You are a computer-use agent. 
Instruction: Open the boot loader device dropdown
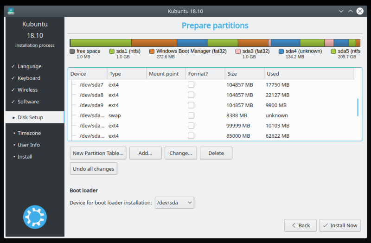(x=174, y=203)
